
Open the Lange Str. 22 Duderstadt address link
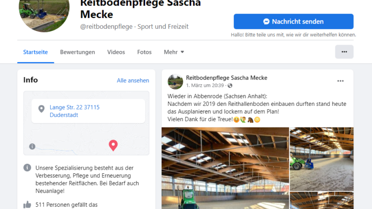tap(74, 111)
